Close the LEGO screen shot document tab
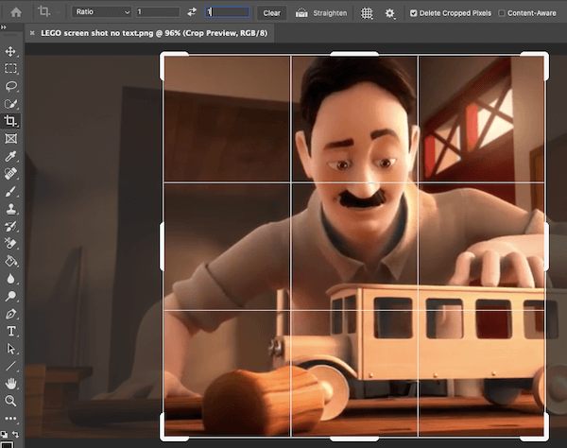 (x=32, y=33)
